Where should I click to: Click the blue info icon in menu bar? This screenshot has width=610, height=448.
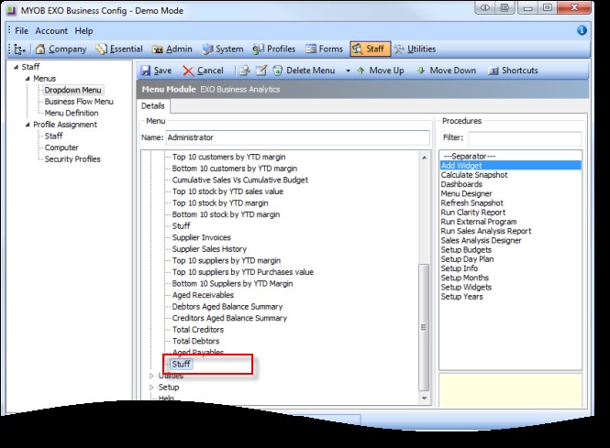click(x=582, y=30)
